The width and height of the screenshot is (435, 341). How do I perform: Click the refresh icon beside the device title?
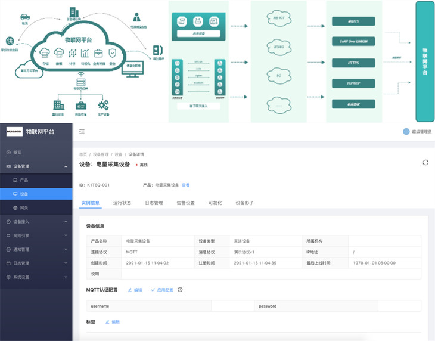tap(425, 162)
